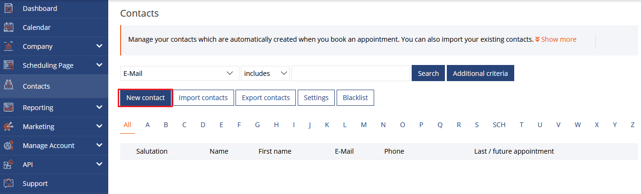
Task: Click the Name column header
Action: 219,151
